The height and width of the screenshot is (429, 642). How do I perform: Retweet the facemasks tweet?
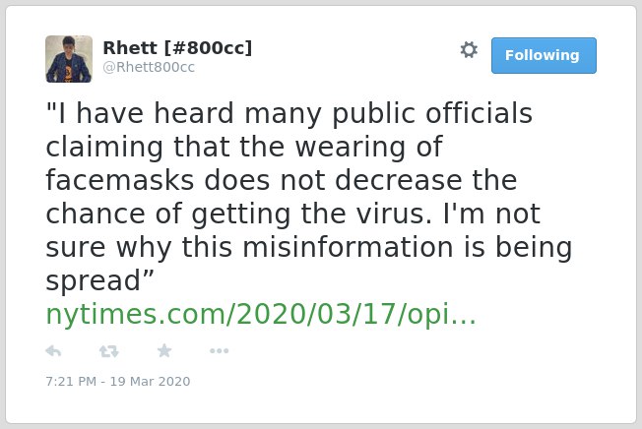point(109,351)
